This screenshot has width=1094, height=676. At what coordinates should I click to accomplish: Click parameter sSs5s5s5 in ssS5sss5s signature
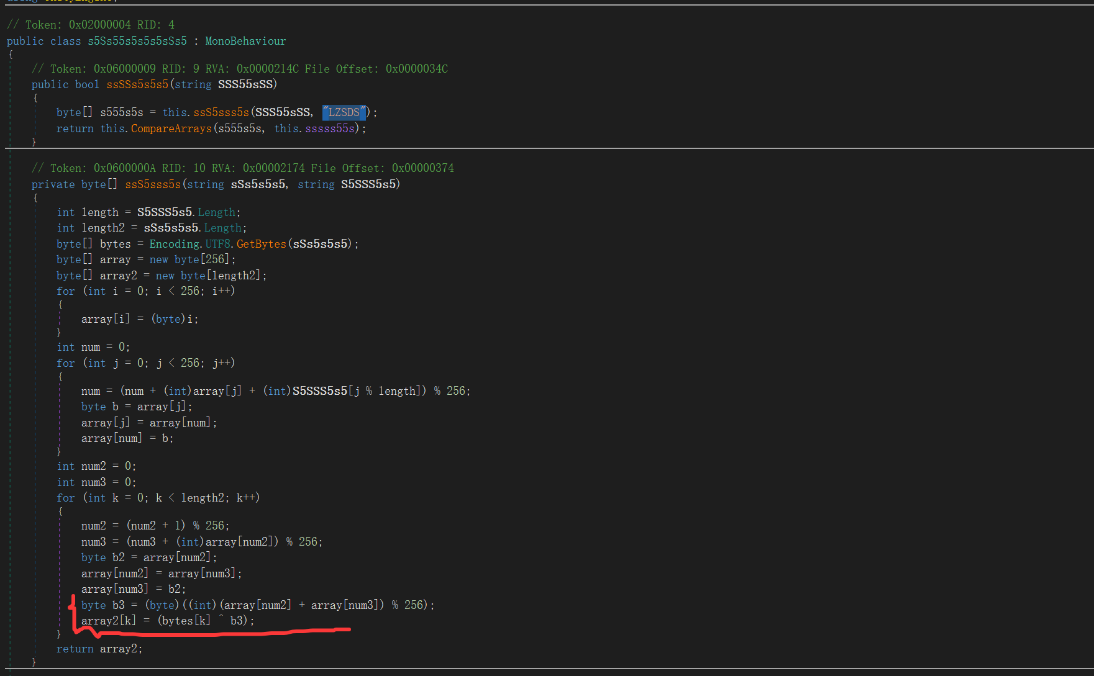coord(258,184)
